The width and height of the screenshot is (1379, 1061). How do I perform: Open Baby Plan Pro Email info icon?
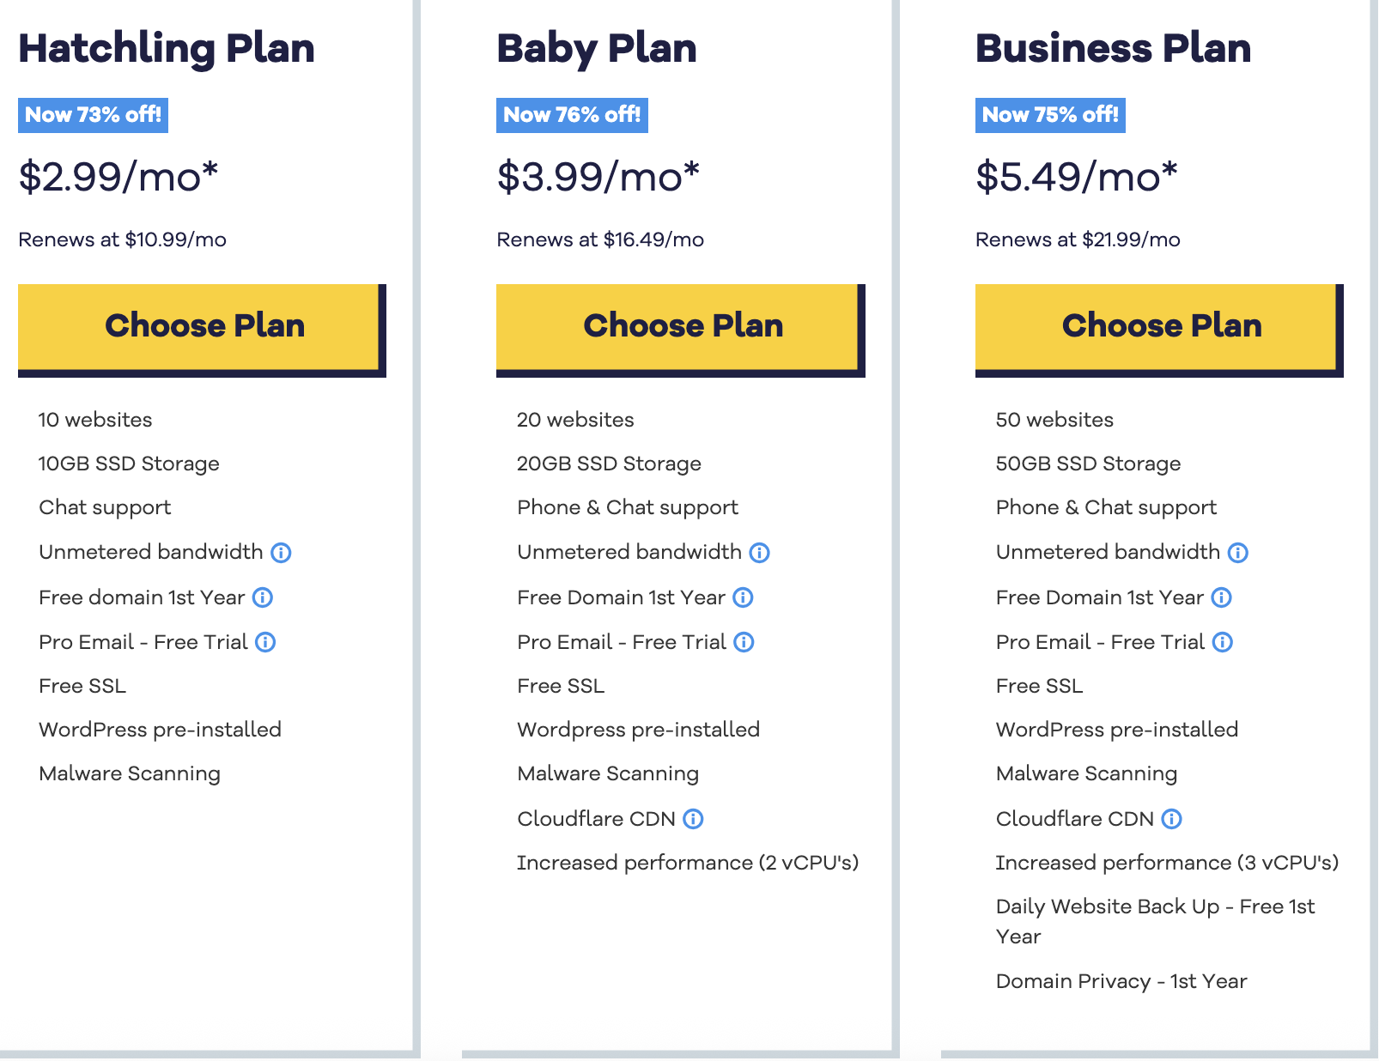[744, 642]
